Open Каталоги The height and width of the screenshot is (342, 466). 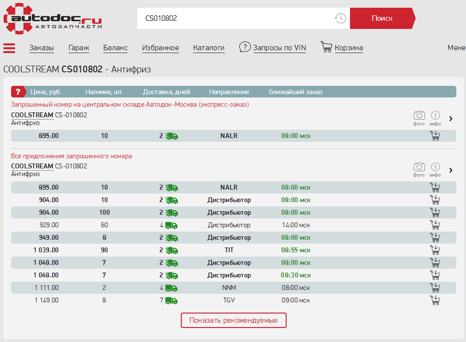pos(209,48)
